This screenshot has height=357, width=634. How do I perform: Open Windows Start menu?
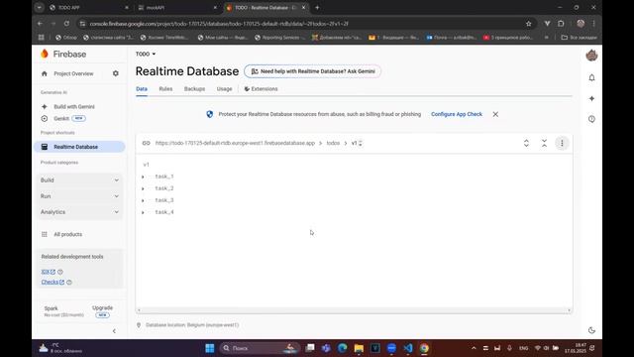click(x=210, y=348)
